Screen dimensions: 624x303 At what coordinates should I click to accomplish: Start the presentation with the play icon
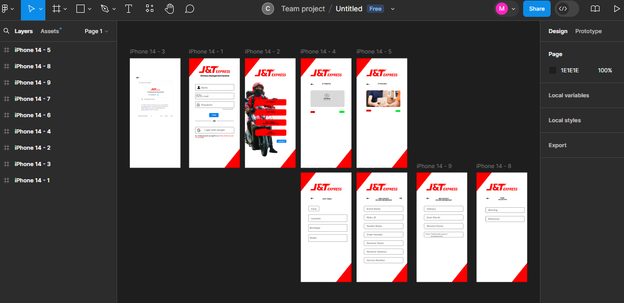[x=616, y=9]
